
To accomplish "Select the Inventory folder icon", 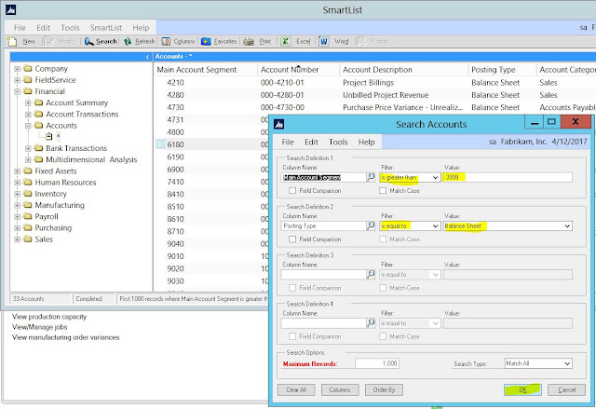I will [28, 194].
